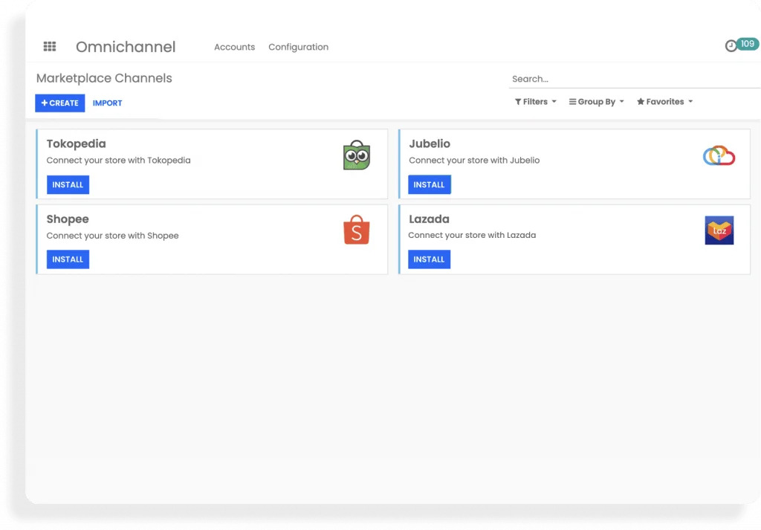The width and height of the screenshot is (761, 530).
Task: Click the Shopee bag logo
Action: pos(357,230)
